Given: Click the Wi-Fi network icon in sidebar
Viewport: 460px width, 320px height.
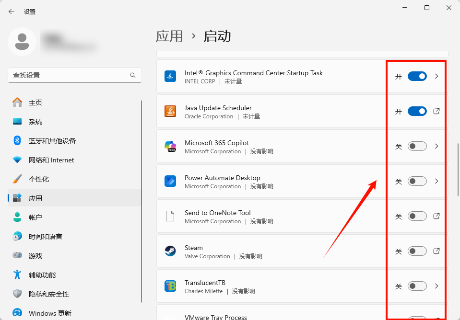Looking at the screenshot, I should point(17,160).
